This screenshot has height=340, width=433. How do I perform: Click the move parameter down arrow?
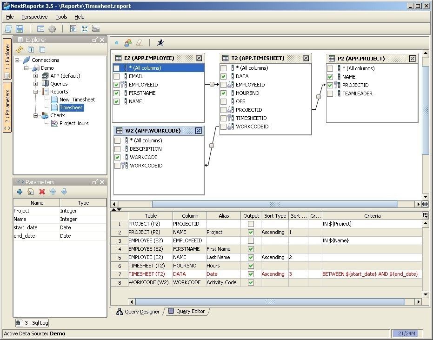pos(64,192)
